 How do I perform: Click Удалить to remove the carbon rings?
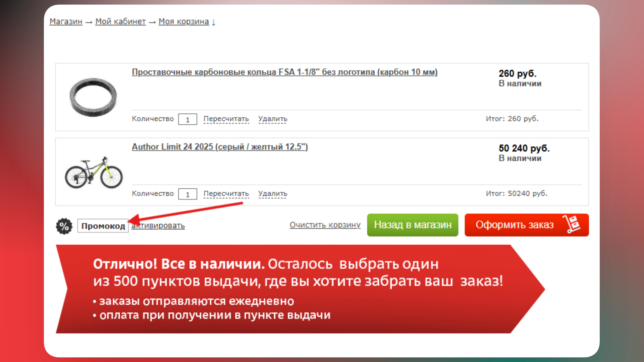click(272, 119)
